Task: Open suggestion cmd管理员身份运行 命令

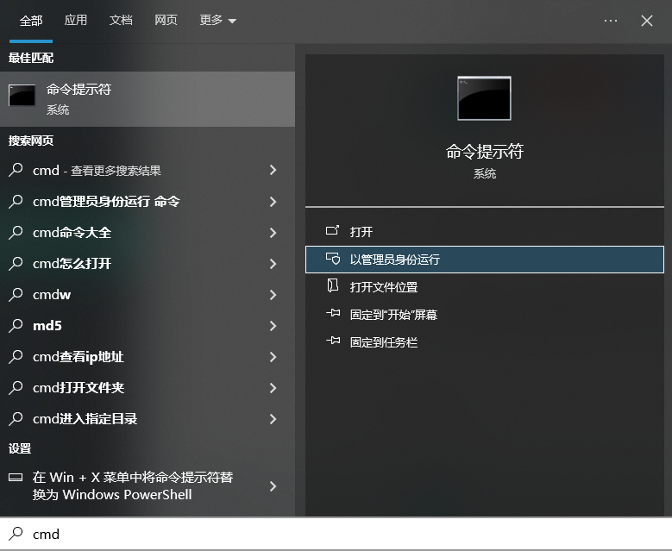Action: click(x=148, y=202)
